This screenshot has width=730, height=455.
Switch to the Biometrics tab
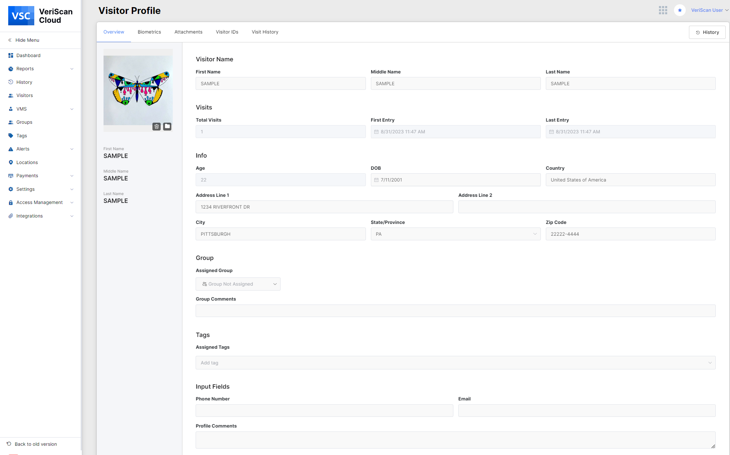(149, 32)
